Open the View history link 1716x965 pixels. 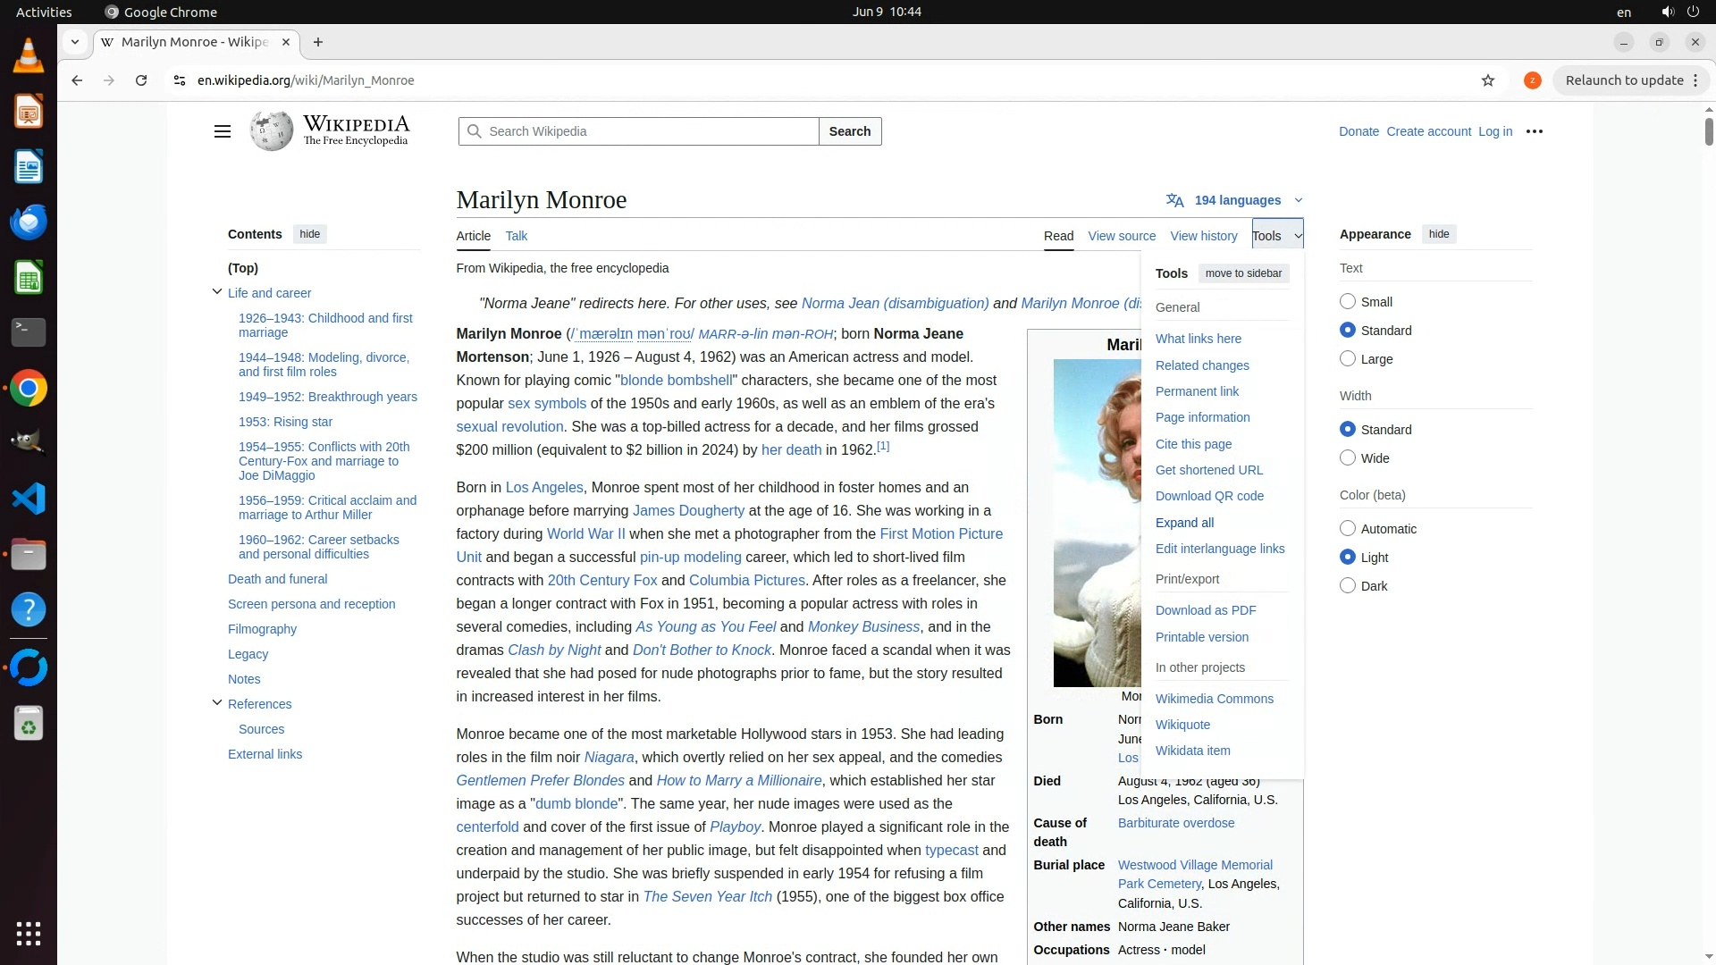[1203, 236]
